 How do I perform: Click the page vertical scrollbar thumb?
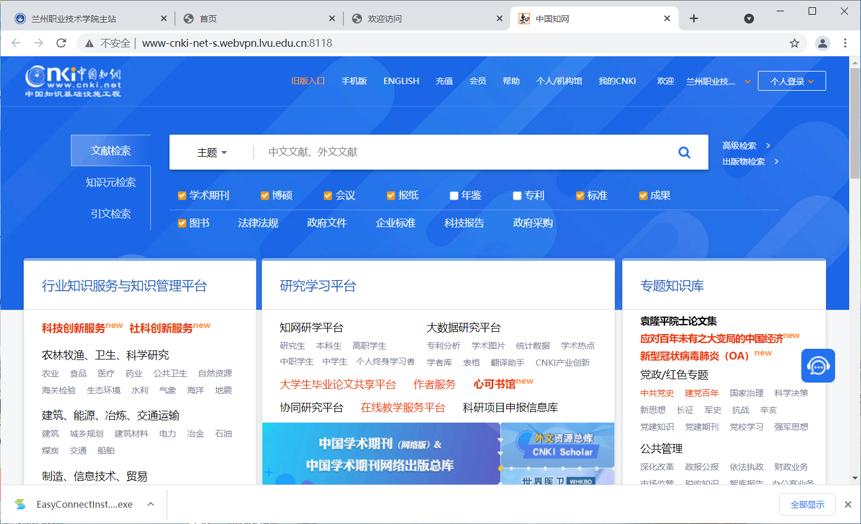point(855,124)
